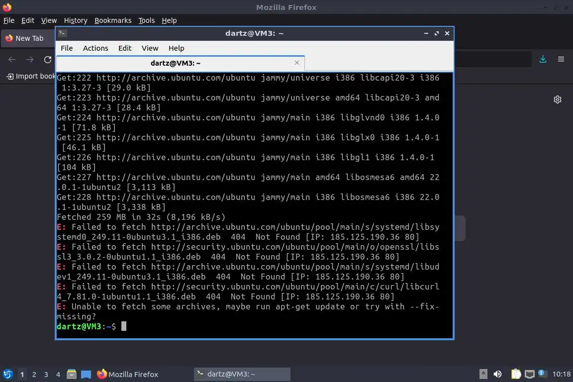
Task: Switch to workspace 2
Action: [34, 375]
